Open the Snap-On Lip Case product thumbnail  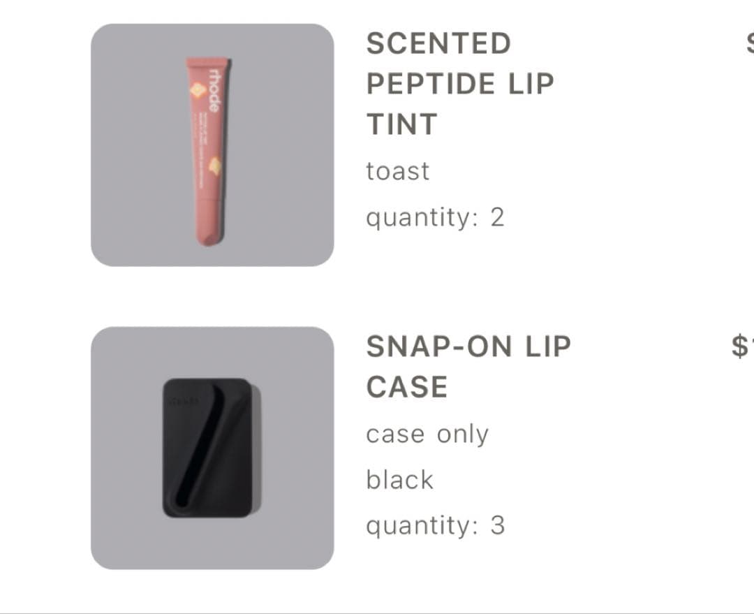[x=212, y=448]
